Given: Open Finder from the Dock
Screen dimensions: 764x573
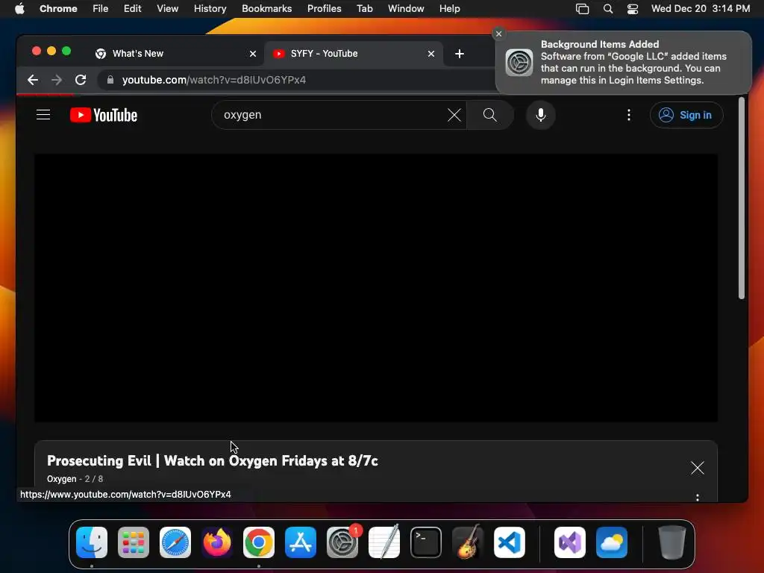Looking at the screenshot, I should click(92, 542).
